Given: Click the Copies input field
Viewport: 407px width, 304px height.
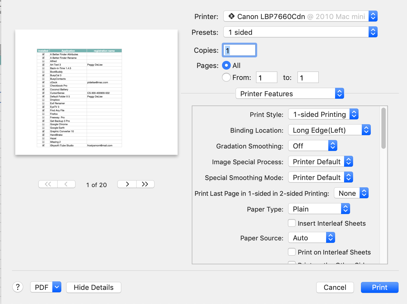Looking at the screenshot, I should click(x=239, y=50).
